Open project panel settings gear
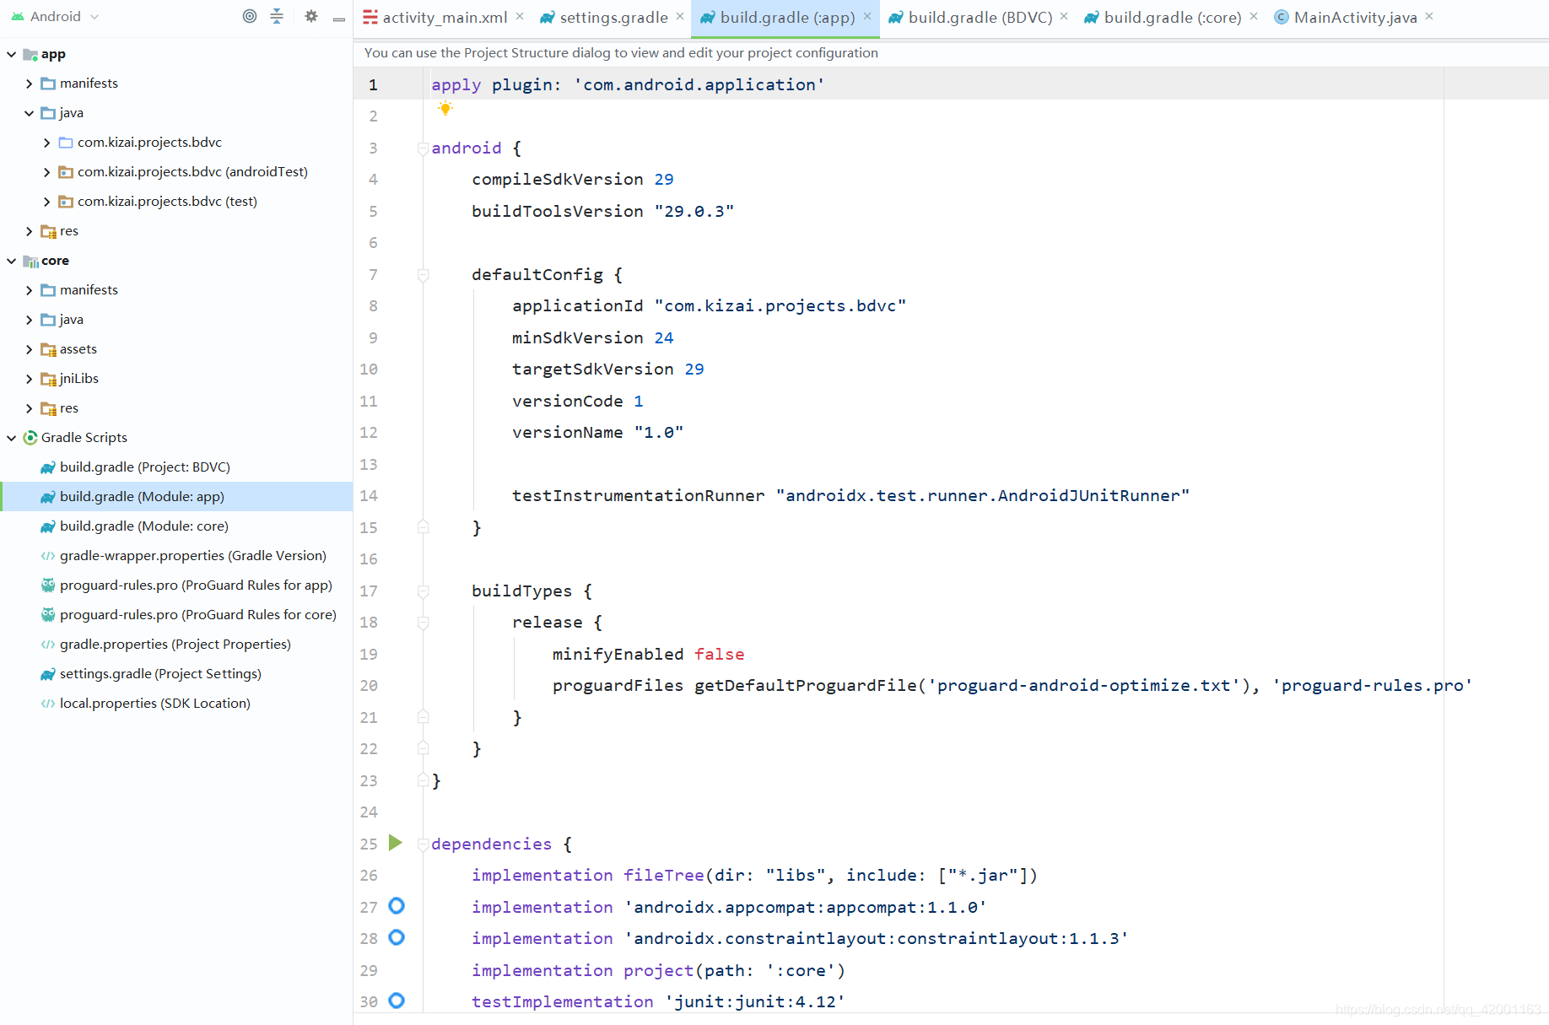This screenshot has height=1025, width=1549. (311, 16)
